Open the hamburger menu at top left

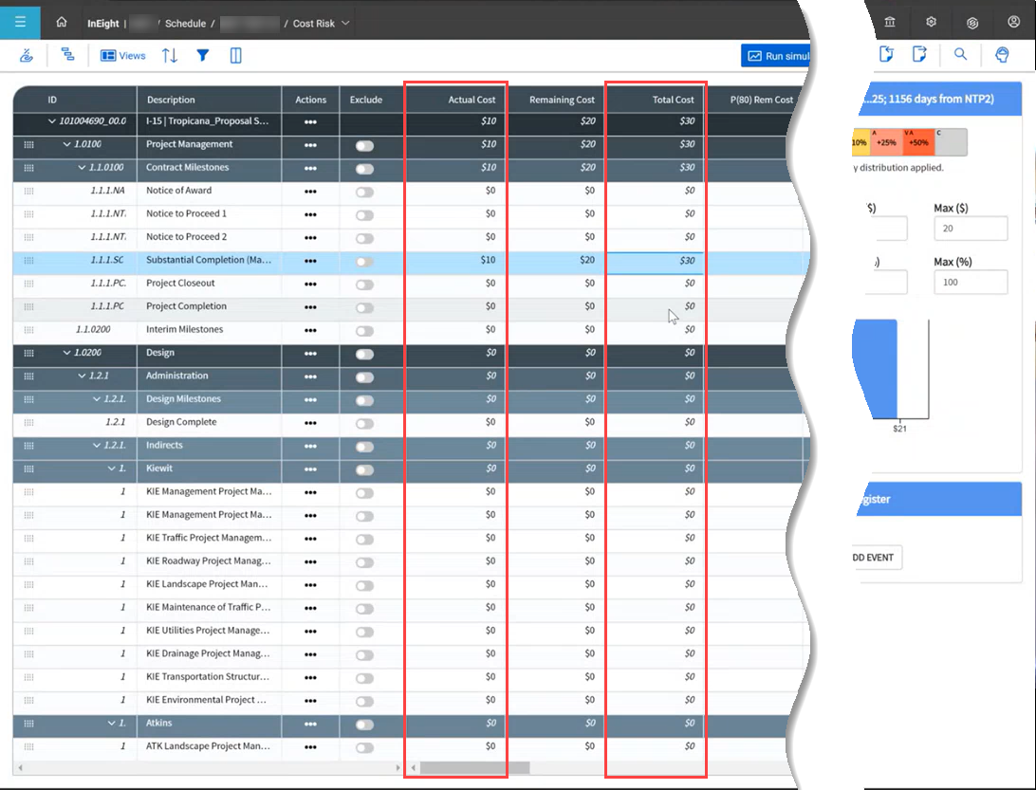[x=20, y=22]
